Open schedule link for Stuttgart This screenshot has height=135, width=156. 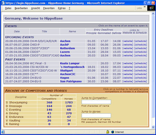pos(140,71)
